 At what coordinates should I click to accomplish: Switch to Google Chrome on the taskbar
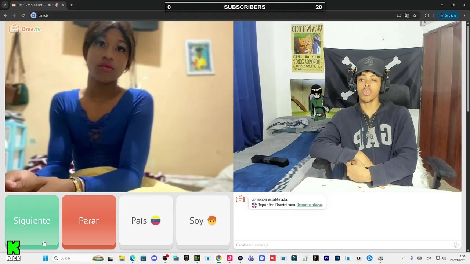[x=219, y=258]
